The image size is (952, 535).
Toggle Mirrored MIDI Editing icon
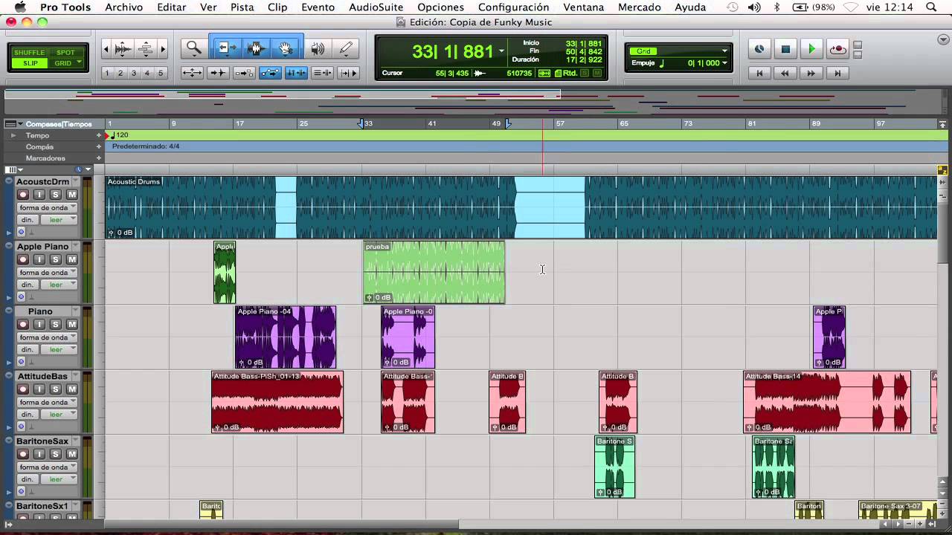coord(244,73)
